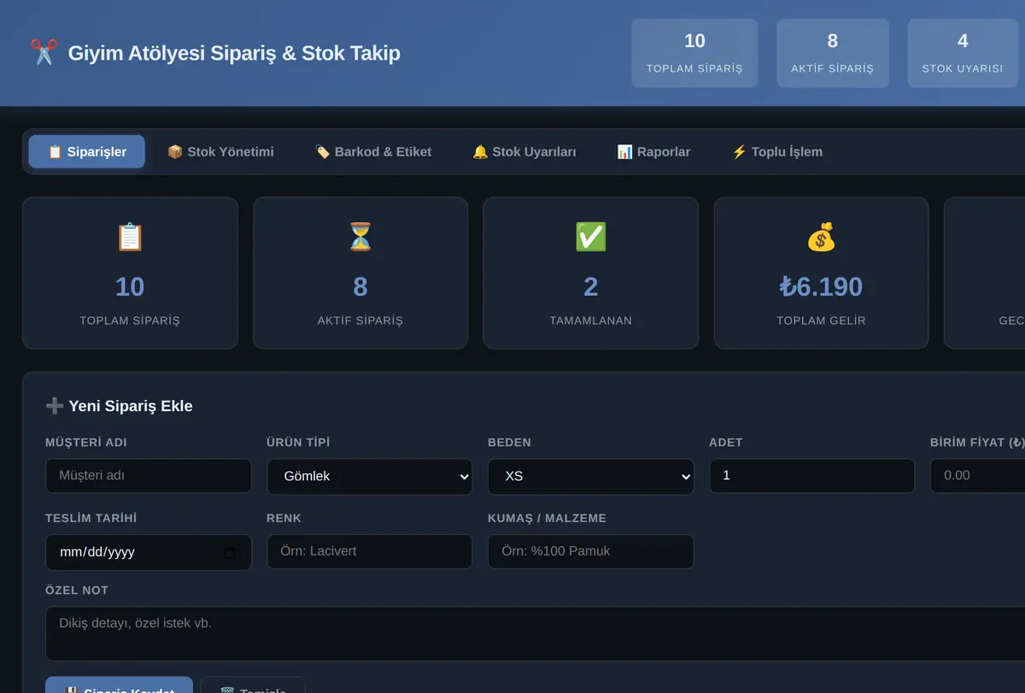
Task: Click the number 2 in the Tamamlanan card
Action: pyautogui.click(x=591, y=286)
